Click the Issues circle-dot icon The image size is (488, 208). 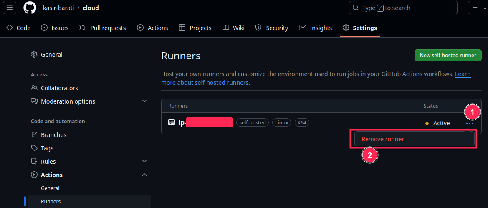click(x=45, y=28)
